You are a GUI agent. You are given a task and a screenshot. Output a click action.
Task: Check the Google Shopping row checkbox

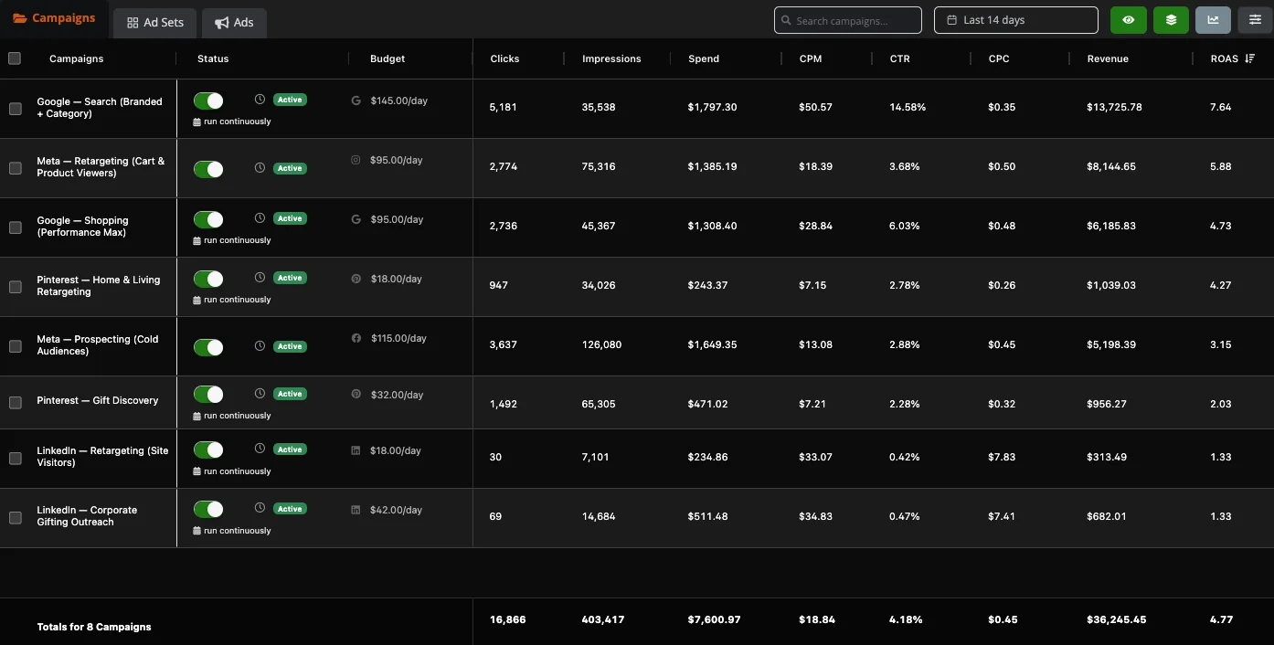[16, 227]
